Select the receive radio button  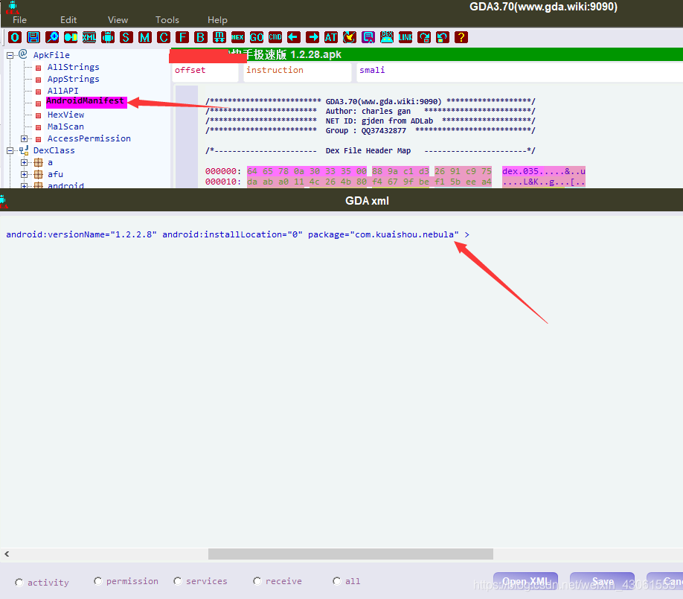tap(257, 581)
